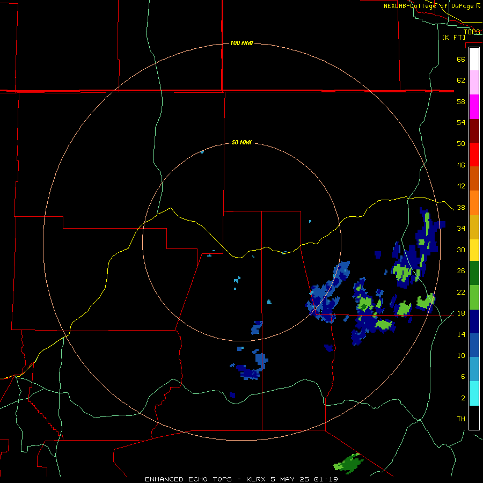This screenshot has height=483, width=483.
Task: Click legend value '54'
Action: point(461,122)
